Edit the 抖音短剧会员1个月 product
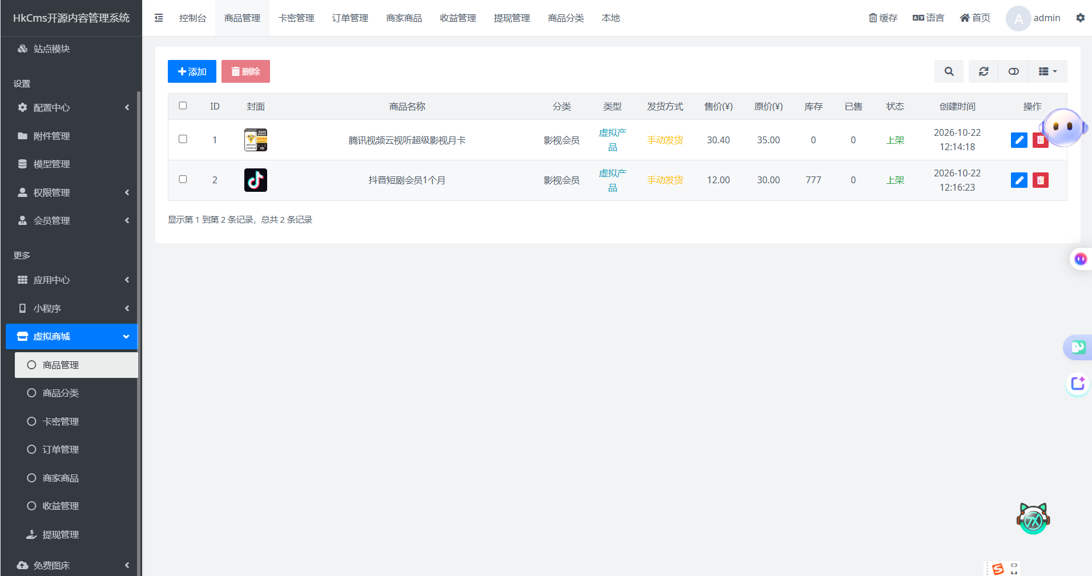The width and height of the screenshot is (1092, 576). (x=1019, y=180)
